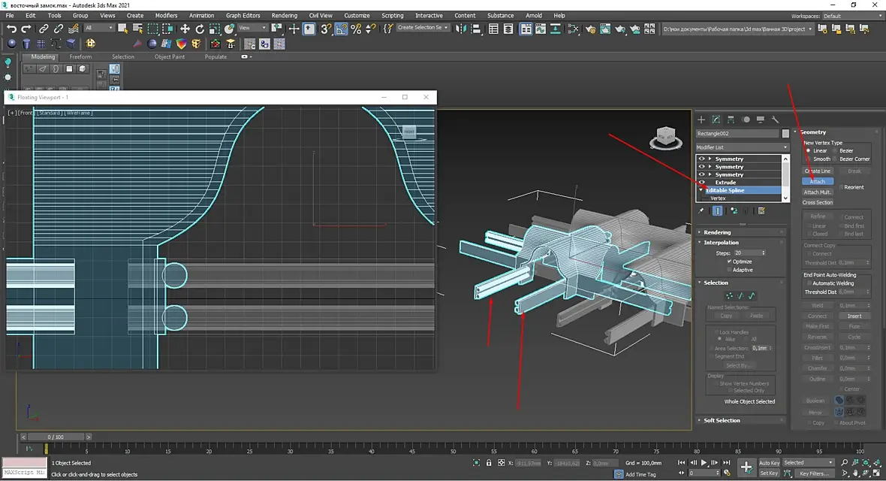The height and width of the screenshot is (481, 886).
Task: Click Show End Result toggle in modifier stack
Action: point(717,211)
